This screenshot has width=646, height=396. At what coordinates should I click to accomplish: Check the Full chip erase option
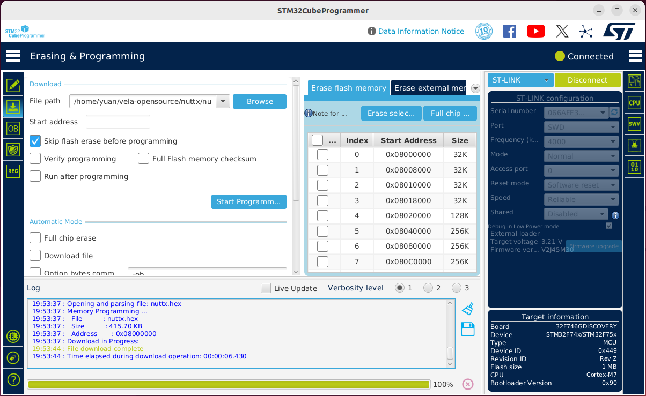pos(35,238)
